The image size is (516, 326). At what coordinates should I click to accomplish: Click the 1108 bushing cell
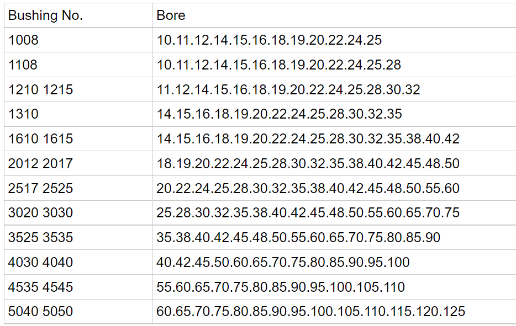click(x=78, y=65)
